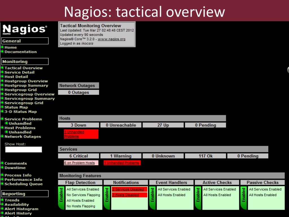Open Servicegroup Summary
Viewport: 289px width, 217px height.
pyautogui.click(x=29, y=99)
